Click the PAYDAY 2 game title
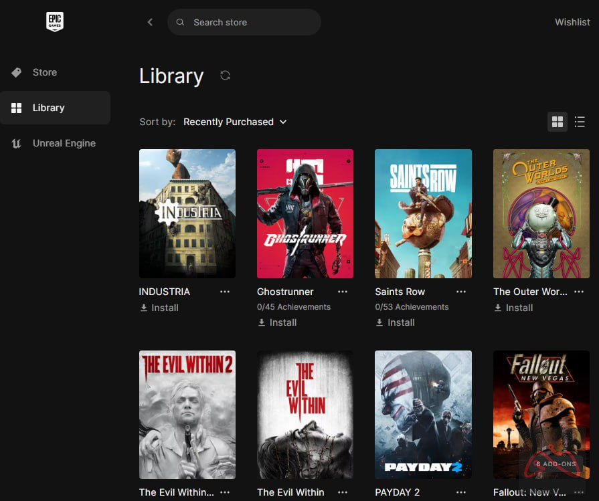Viewport: 599px width, 501px height. point(398,492)
